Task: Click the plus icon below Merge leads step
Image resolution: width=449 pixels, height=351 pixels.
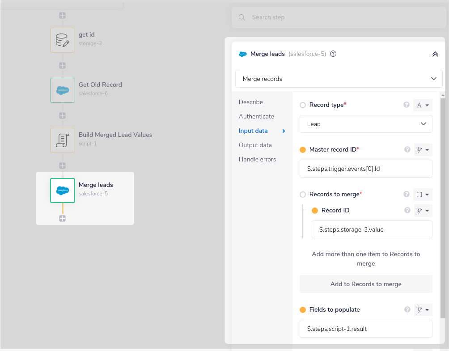Action: coord(63,219)
